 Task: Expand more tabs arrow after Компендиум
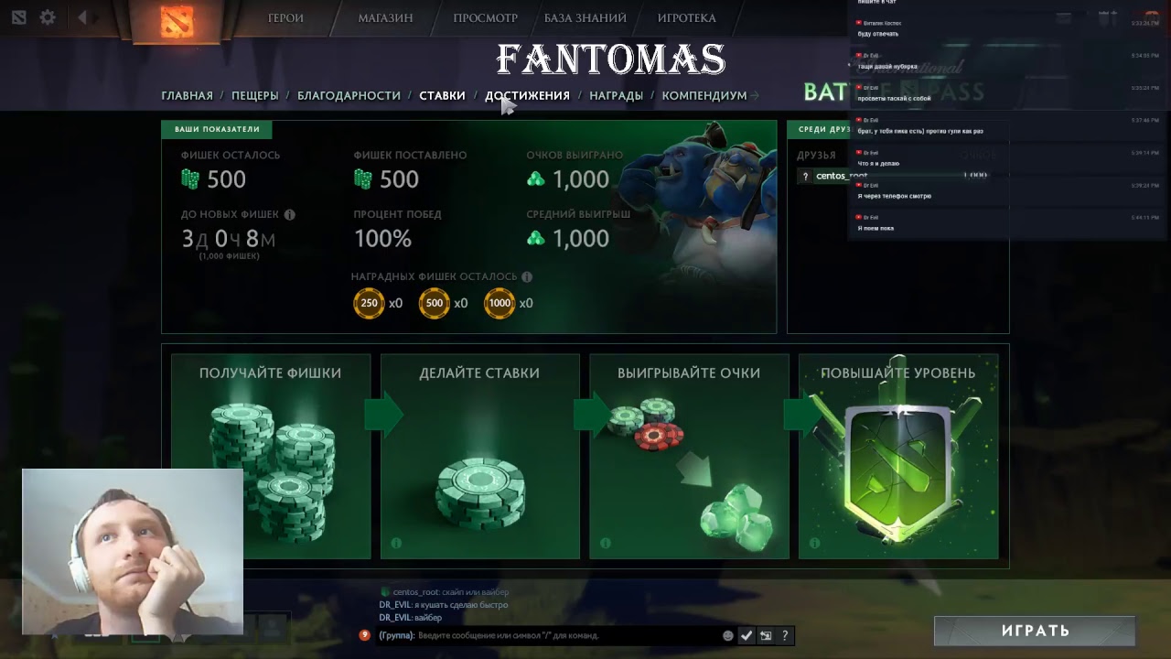[x=755, y=95]
